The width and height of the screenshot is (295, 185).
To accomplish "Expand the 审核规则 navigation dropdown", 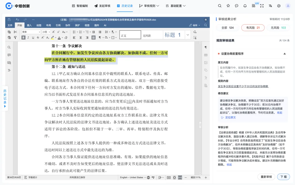I will tap(149, 6).
